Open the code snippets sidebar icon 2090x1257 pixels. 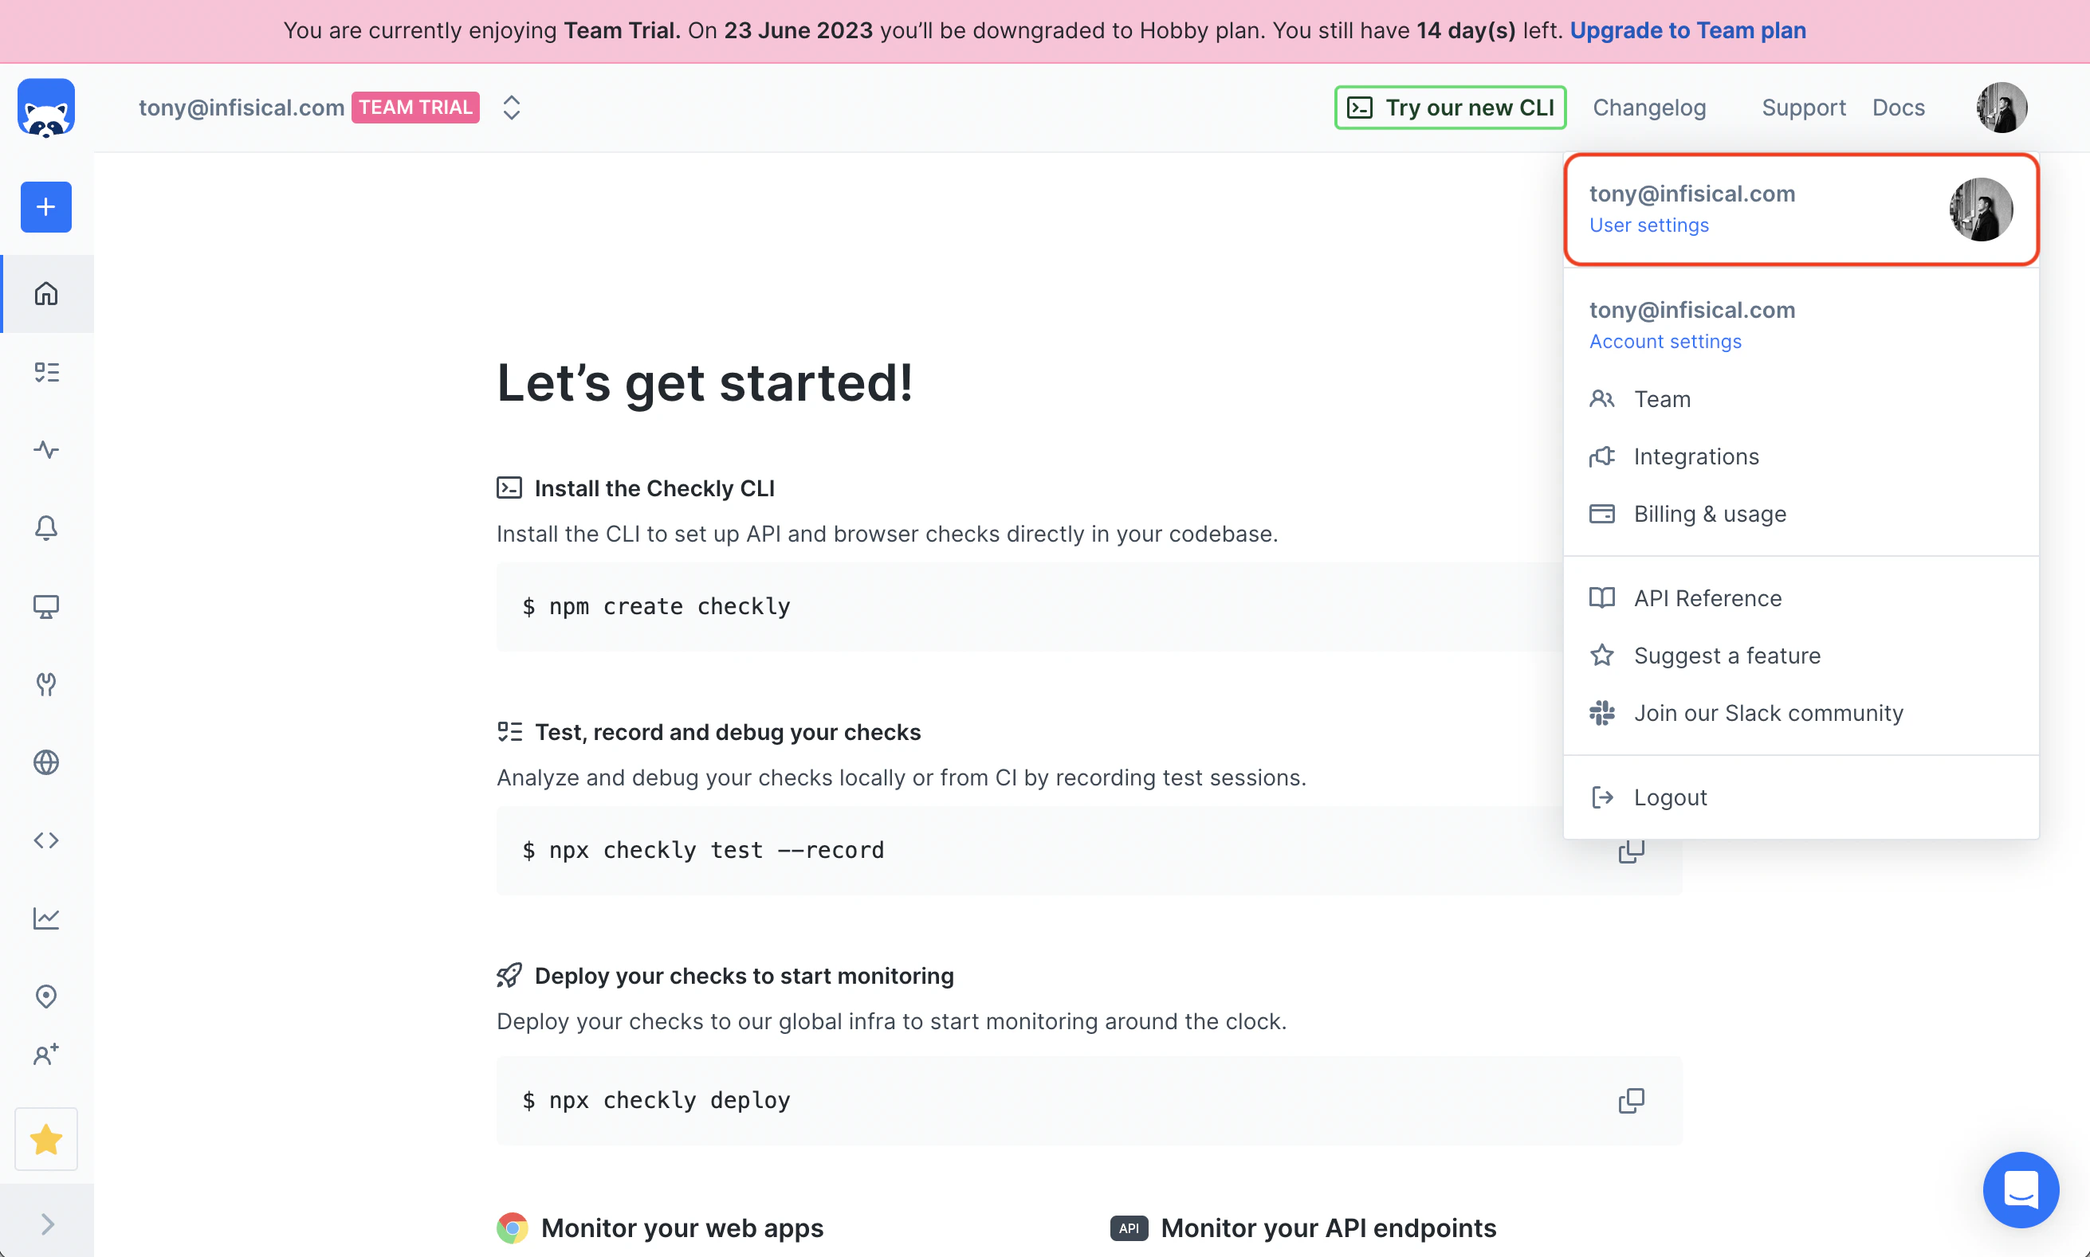45,840
